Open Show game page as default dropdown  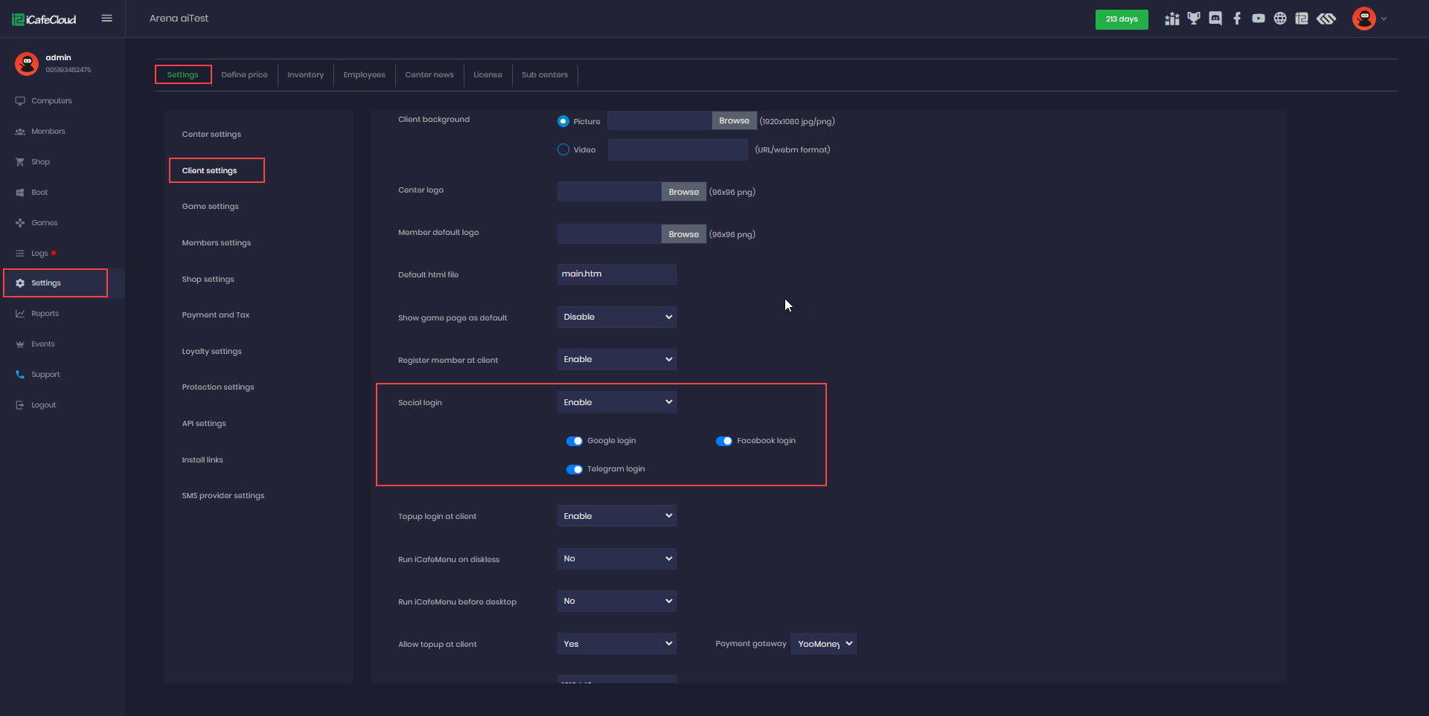coord(616,317)
